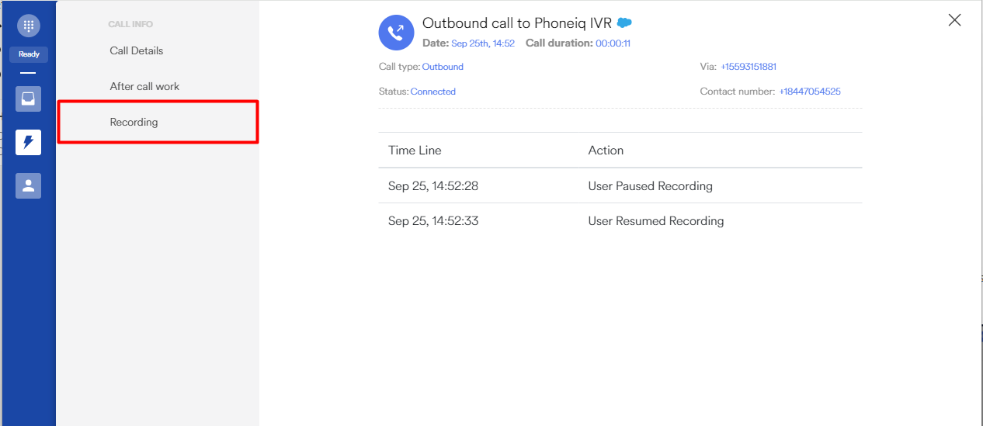Select the User Resumed Recording row
Image resolution: width=983 pixels, height=426 pixels.
pos(620,221)
